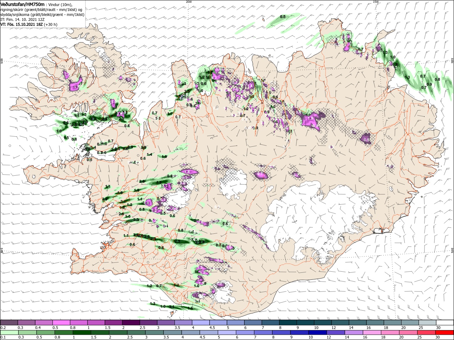This screenshot has height=340, width=454.
Task: Click bright red lower legend swatch after 30
Action: tap(445, 333)
